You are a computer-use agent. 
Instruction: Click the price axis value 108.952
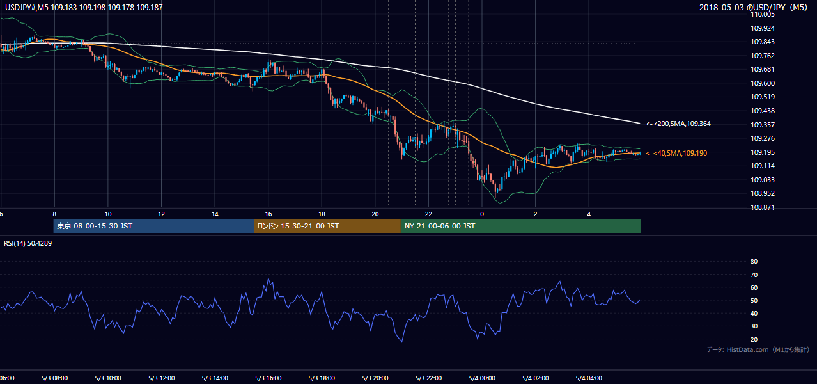click(x=763, y=193)
